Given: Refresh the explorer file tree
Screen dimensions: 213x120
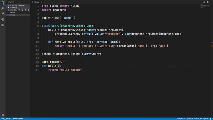Looking at the screenshot, I should coord(25,10).
